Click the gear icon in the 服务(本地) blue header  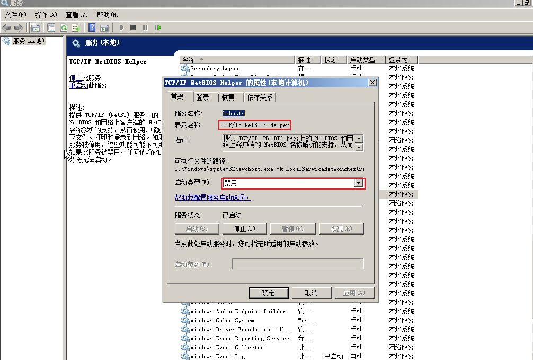point(76,43)
